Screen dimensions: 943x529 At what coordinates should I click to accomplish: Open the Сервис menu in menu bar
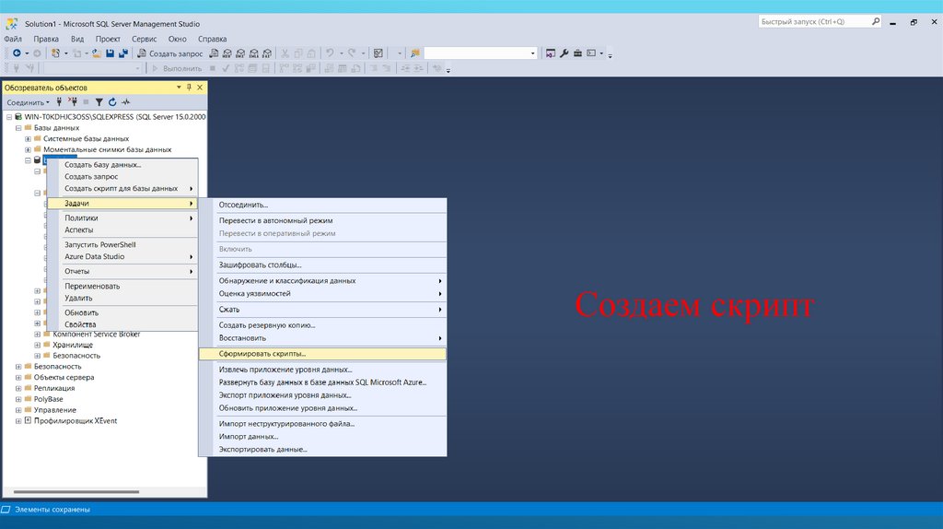click(x=144, y=39)
